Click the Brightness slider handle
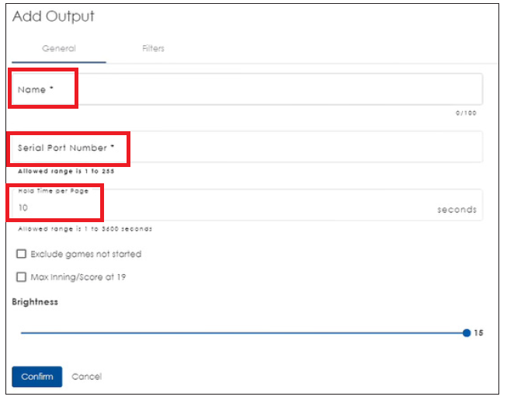 (x=466, y=332)
